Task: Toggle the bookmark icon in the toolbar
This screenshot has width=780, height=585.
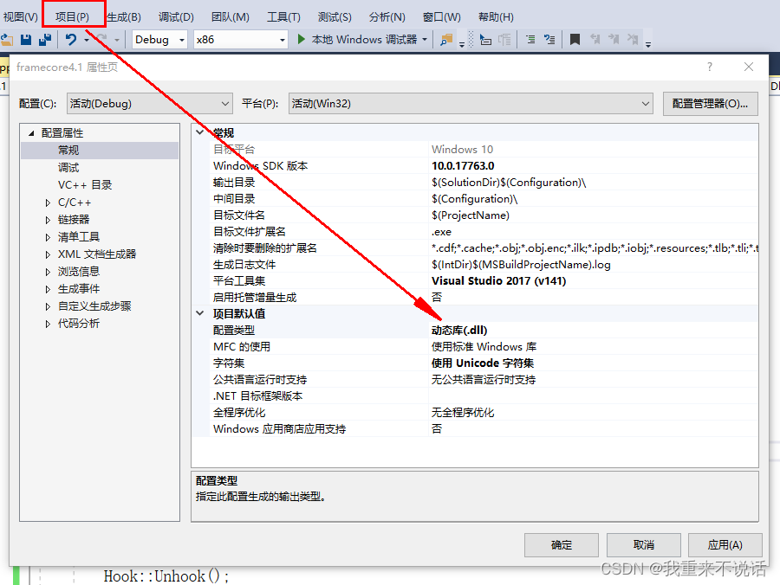Action: pos(575,40)
